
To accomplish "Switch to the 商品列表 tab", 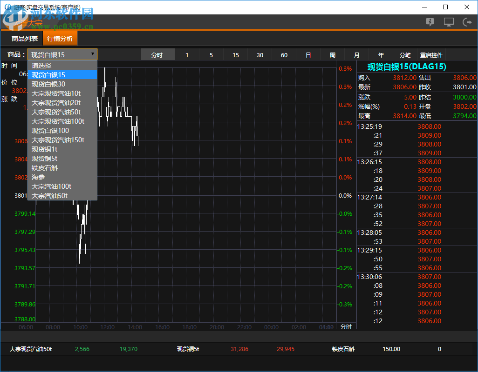I will pos(25,39).
